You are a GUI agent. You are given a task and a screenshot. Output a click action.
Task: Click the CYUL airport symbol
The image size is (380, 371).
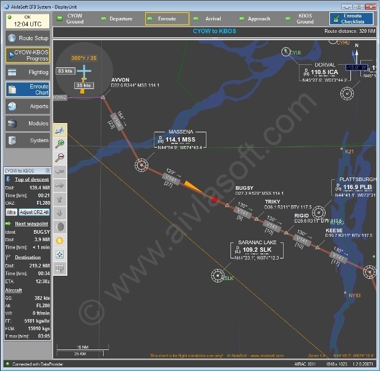(286, 52)
